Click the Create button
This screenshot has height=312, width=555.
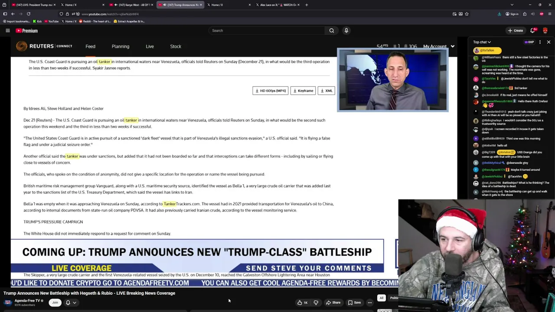click(516, 30)
